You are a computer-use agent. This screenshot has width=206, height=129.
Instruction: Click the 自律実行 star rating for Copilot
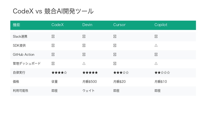(x=162, y=72)
